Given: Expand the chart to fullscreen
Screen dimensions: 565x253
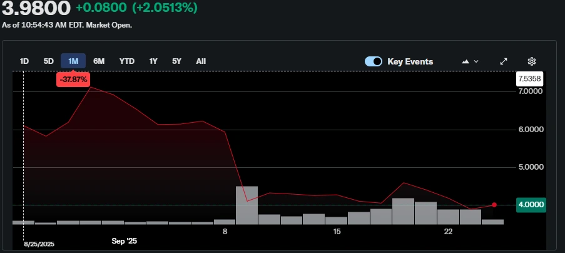Looking at the screenshot, I should click(x=504, y=61).
